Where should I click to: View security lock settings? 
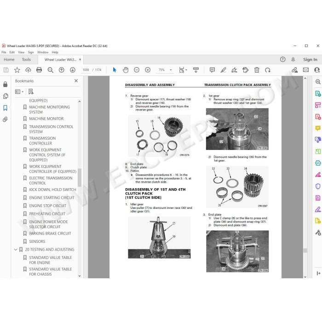pyautogui.click(x=6, y=84)
